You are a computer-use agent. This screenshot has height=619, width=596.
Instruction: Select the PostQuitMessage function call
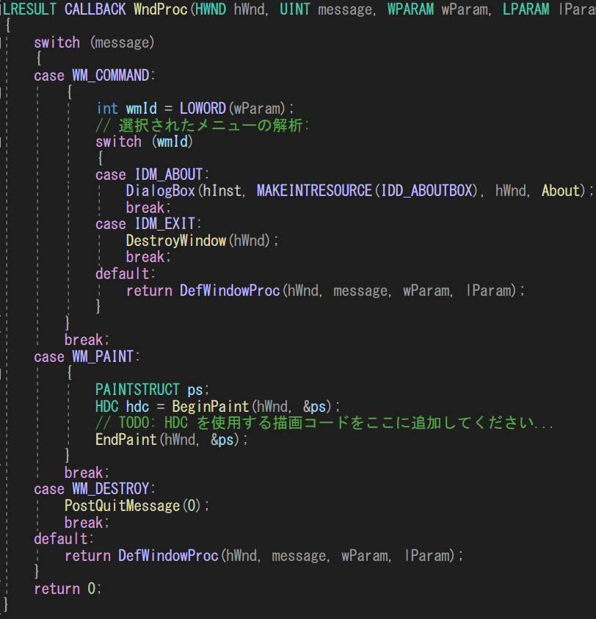coord(123,506)
